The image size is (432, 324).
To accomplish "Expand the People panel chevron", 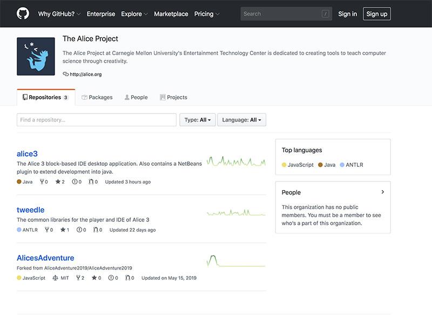I will tap(383, 192).
